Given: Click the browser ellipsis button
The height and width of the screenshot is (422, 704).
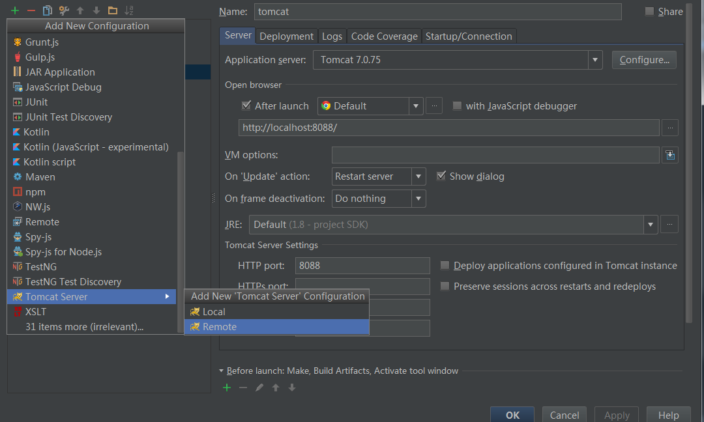Looking at the screenshot, I should tap(434, 106).
